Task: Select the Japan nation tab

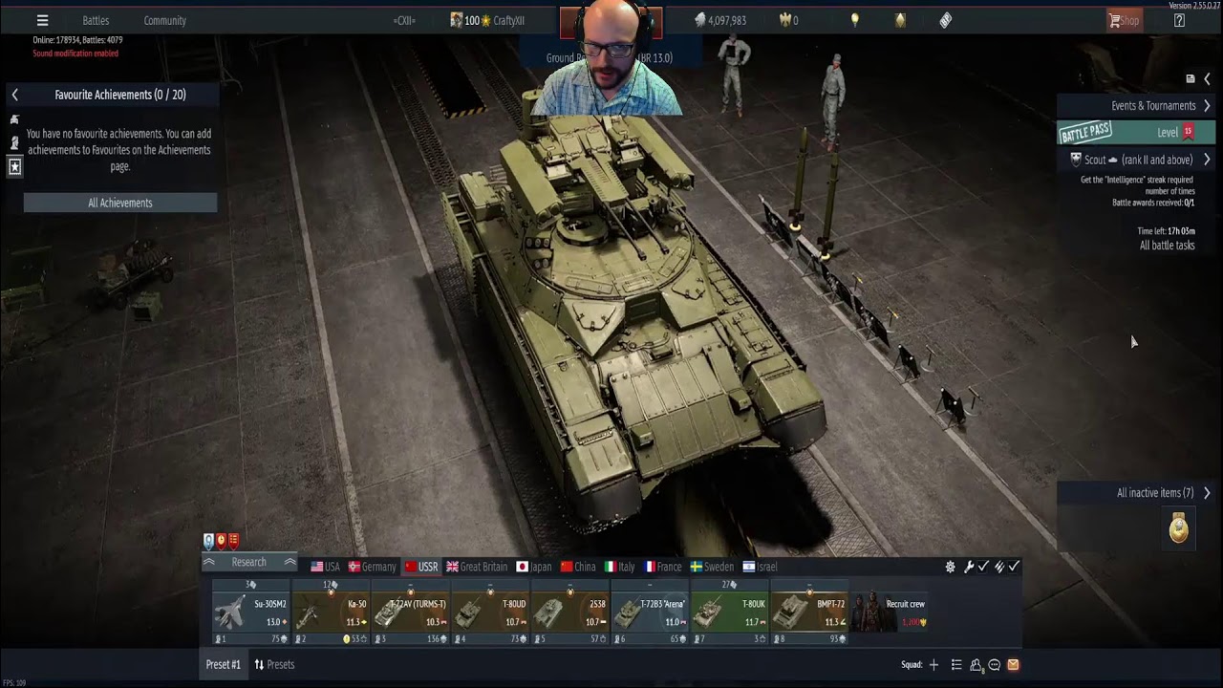Action: [534, 567]
